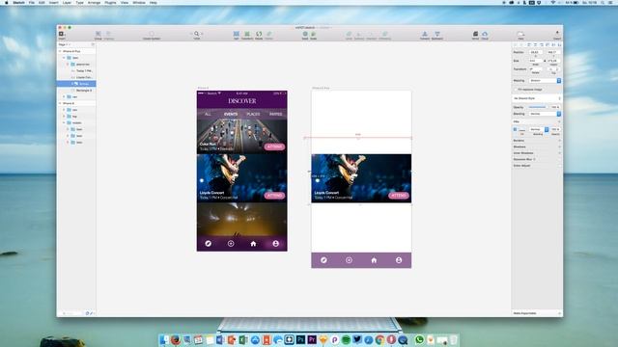Toggle Fit replaced image checkbox
The width and height of the screenshot is (618, 347).
click(x=516, y=90)
